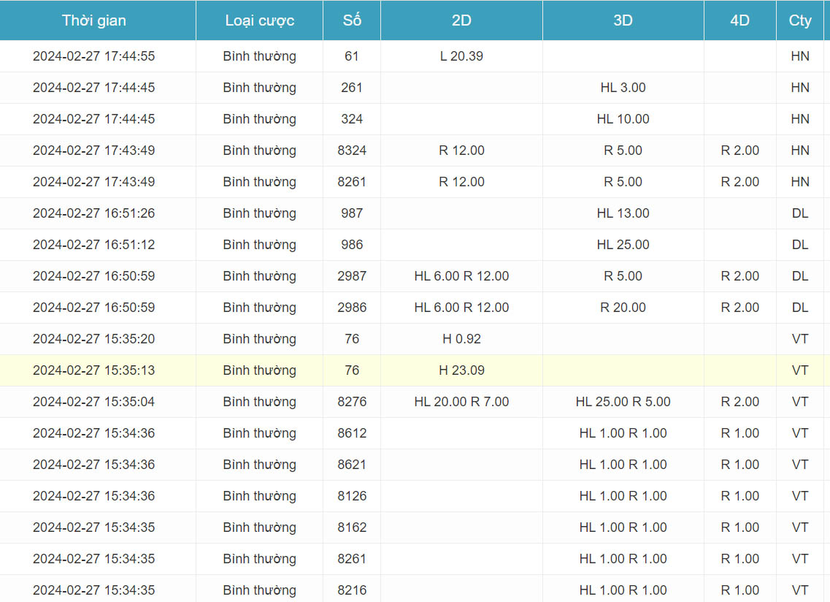Select the 2D column header
The height and width of the screenshot is (602, 830).
click(461, 20)
